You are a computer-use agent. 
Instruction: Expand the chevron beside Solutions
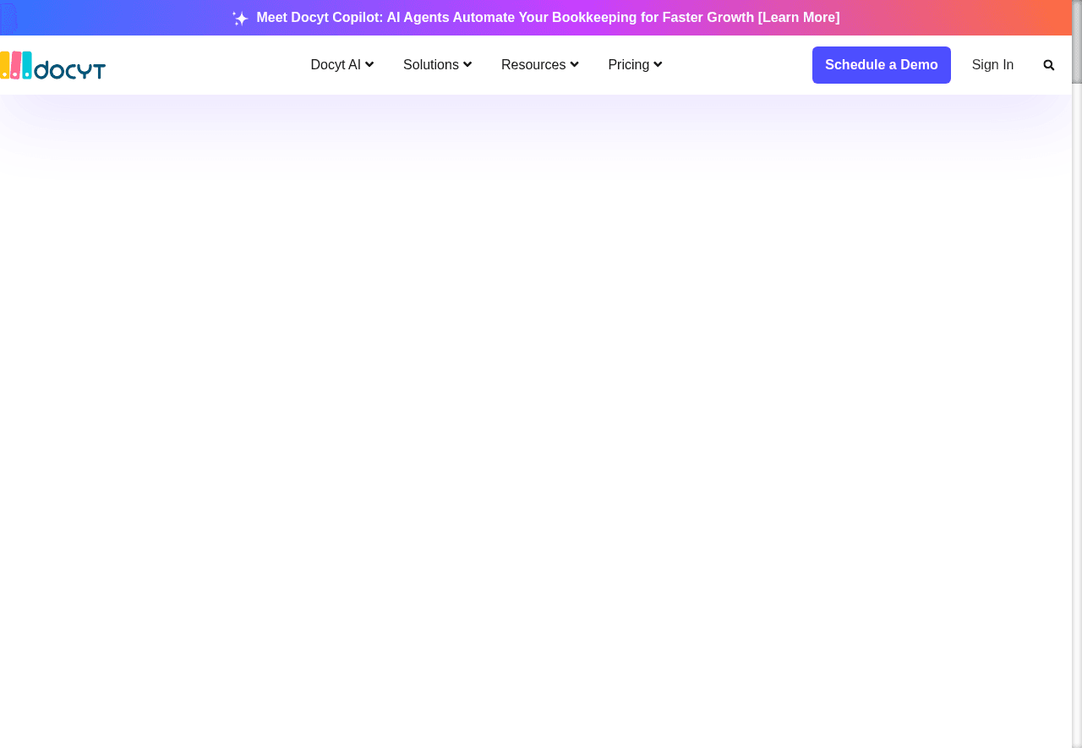coord(467,65)
